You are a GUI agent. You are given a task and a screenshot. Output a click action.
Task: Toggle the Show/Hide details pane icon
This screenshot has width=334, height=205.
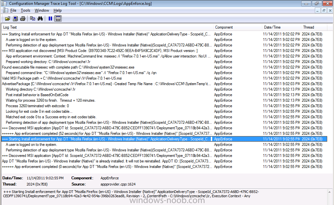coord(58,19)
